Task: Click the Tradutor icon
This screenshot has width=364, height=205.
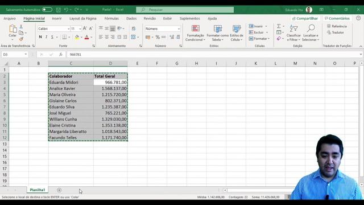Action: [335, 32]
